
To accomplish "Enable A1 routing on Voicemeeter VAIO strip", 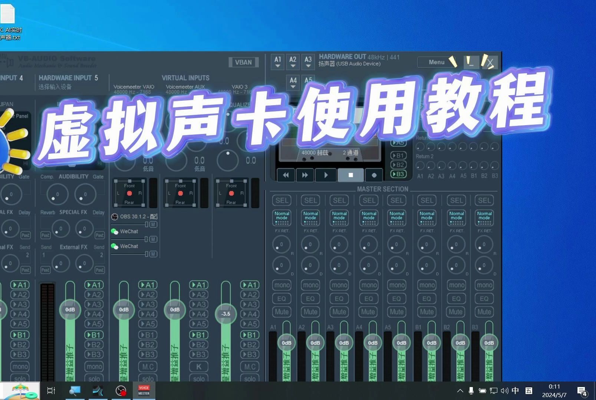I will pyautogui.click(x=148, y=285).
